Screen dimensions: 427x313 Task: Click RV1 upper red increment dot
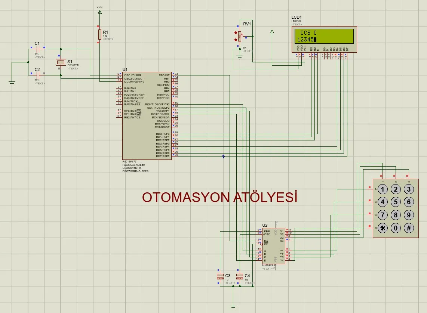point(236,32)
